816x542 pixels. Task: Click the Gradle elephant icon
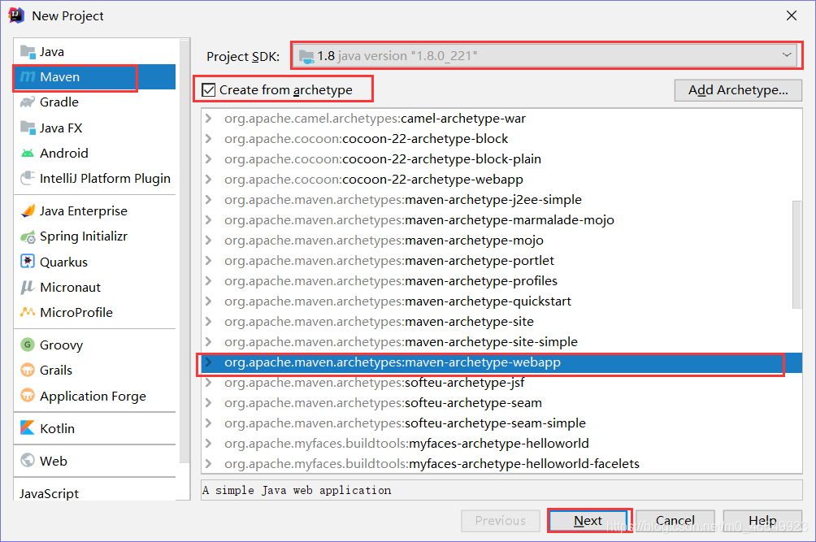pos(28,102)
